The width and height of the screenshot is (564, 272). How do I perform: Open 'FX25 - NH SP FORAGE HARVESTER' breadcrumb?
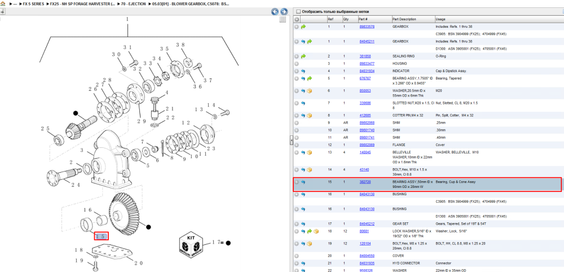pyautogui.click(x=83, y=3)
